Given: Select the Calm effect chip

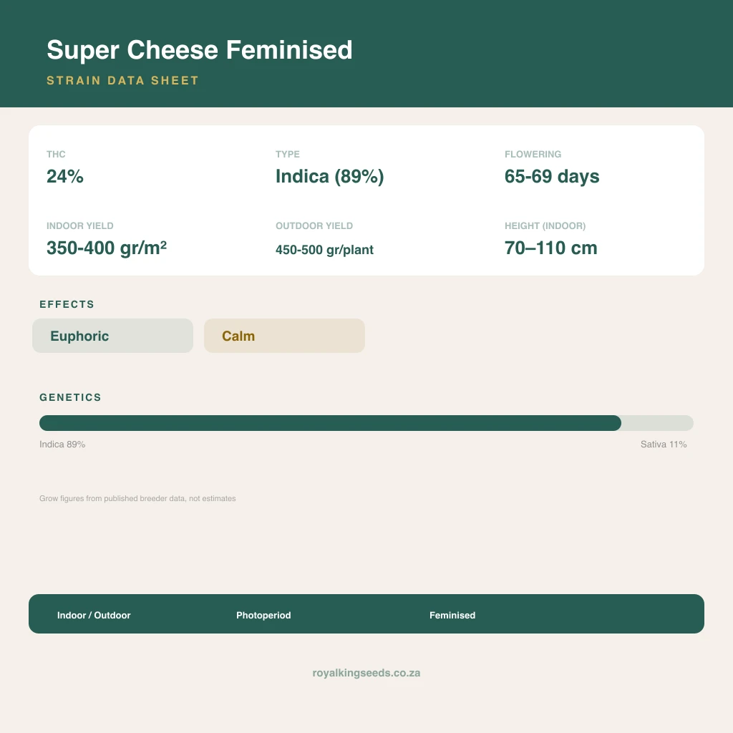Looking at the screenshot, I should coord(284,336).
